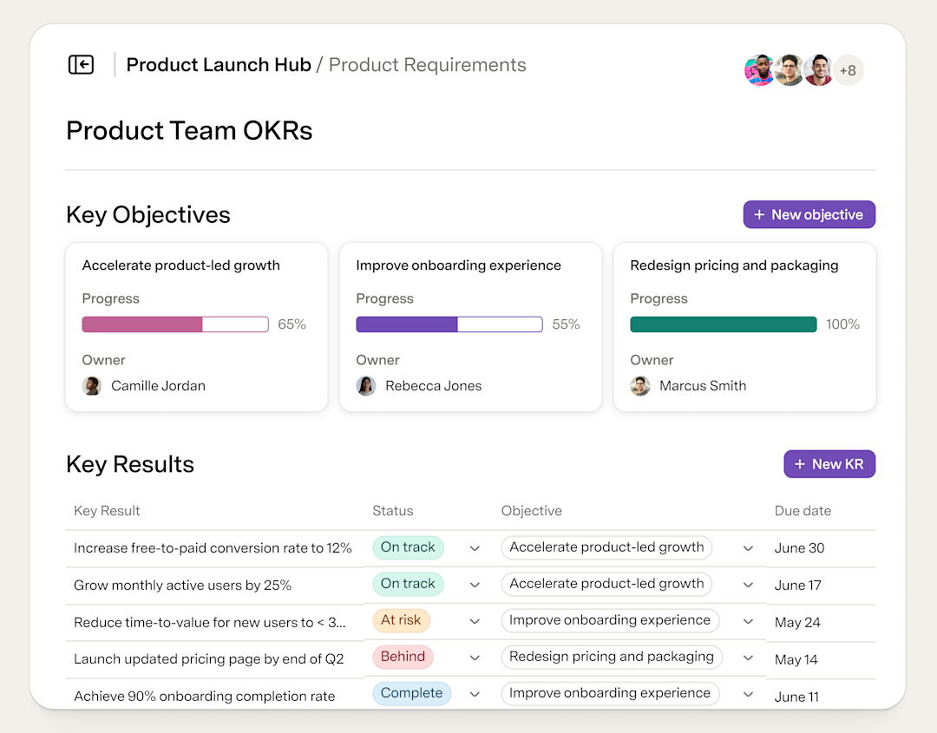Image resolution: width=937 pixels, height=733 pixels.
Task: Click the 100% green progress bar
Action: pyautogui.click(x=724, y=324)
